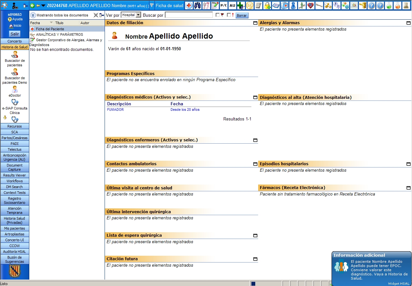The height and width of the screenshot is (286, 412).
Task: Click the gavel icon in toolbar
Action: (x=363, y=5)
